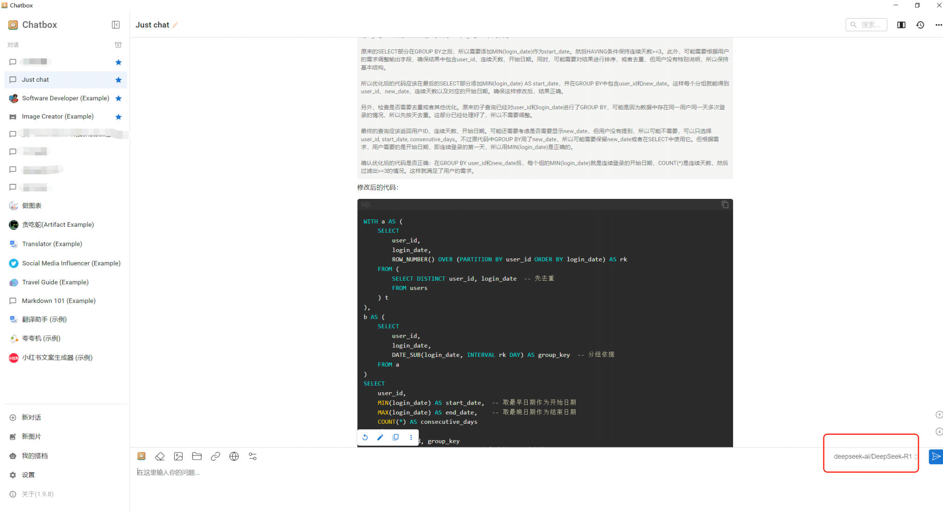Click the 对话 section label

13,45
